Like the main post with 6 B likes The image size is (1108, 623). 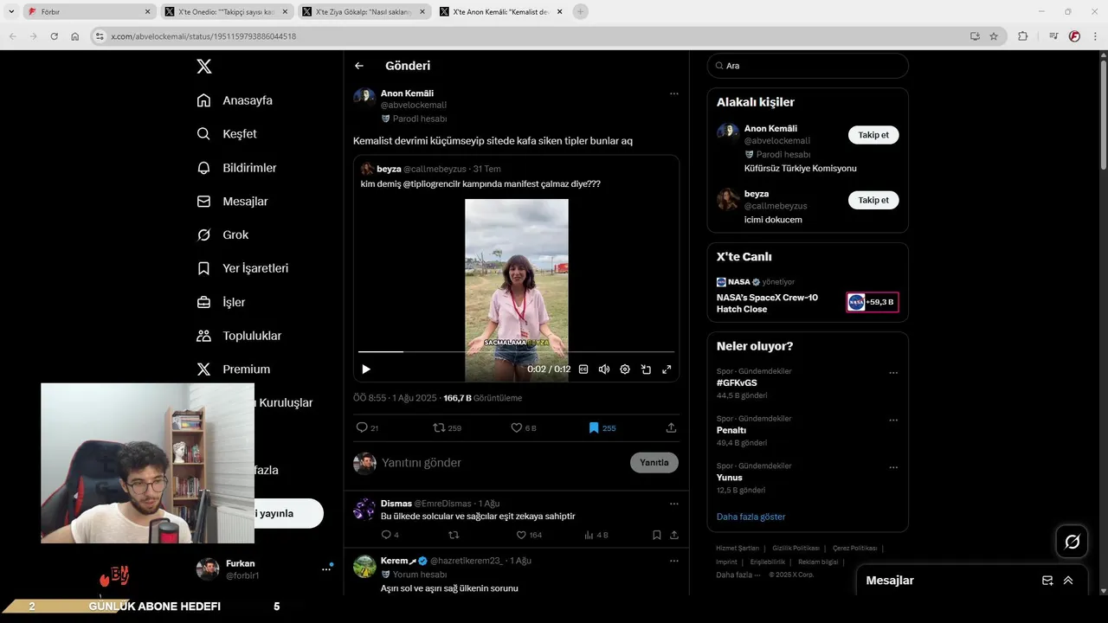coord(524,427)
